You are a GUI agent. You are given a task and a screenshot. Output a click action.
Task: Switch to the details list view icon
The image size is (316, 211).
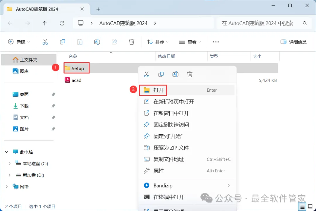coord(302,207)
